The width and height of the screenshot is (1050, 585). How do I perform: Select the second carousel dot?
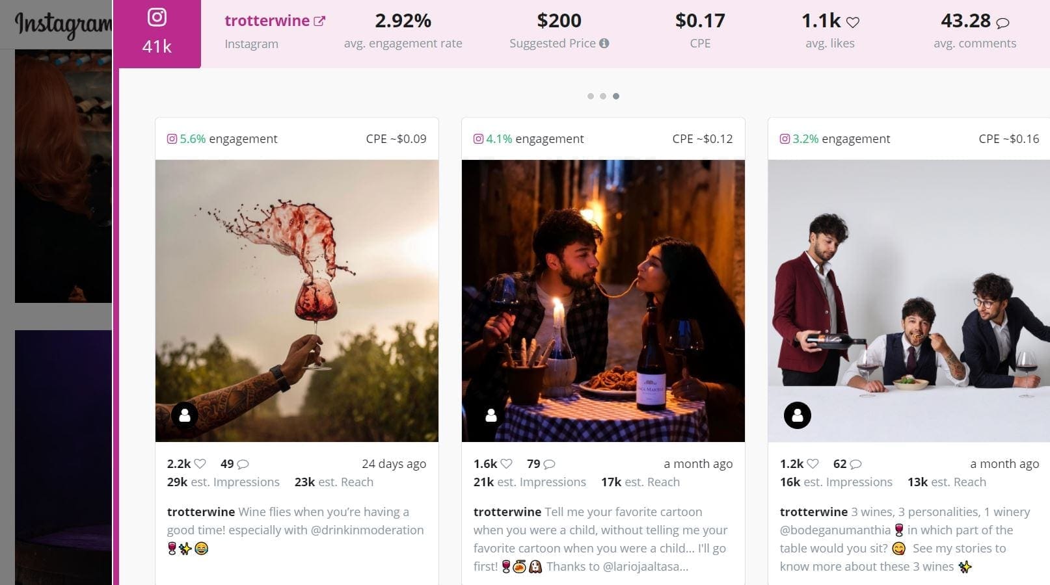[603, 96]
